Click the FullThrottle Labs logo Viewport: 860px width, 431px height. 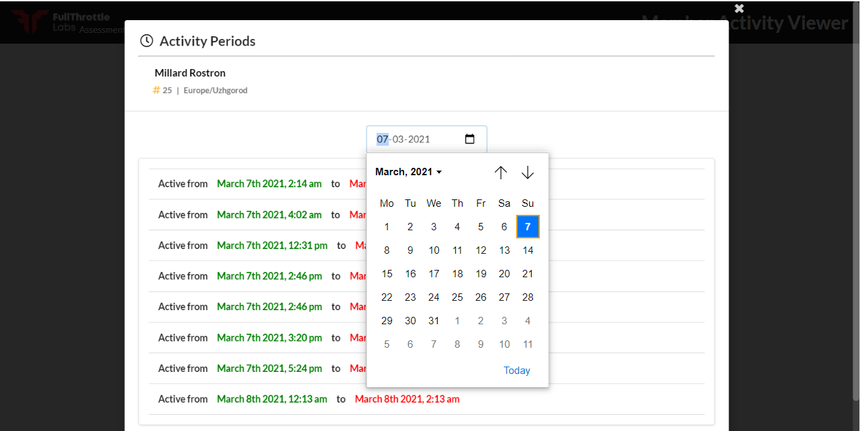tap(30, 21)
